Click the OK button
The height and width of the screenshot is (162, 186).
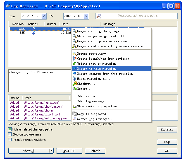click(167, 151)
